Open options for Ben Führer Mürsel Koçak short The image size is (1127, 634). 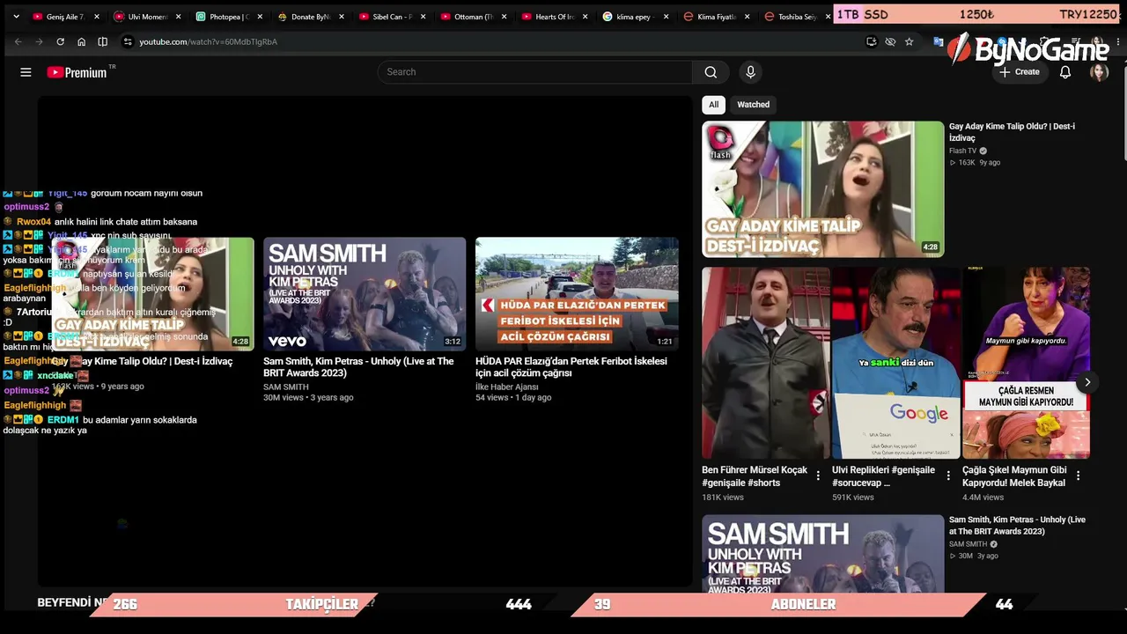818,475
